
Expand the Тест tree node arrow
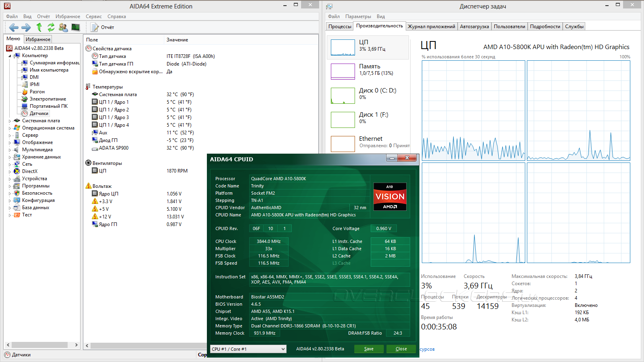(10, 215)
